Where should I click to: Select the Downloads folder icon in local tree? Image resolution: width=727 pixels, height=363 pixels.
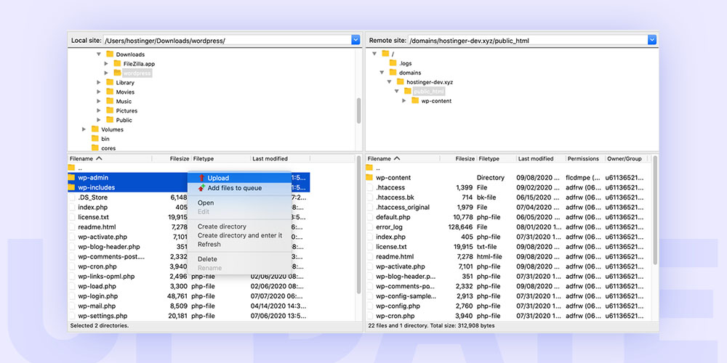(x=110, y=54)
